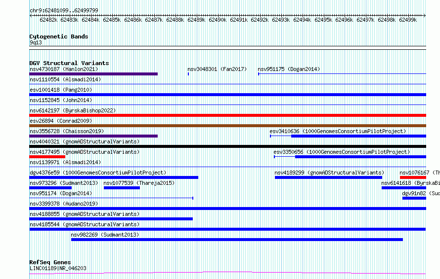Click the 62482k ruler position
Screen dimensions: 440x279
pyautogui.click(x=48, y=20)
